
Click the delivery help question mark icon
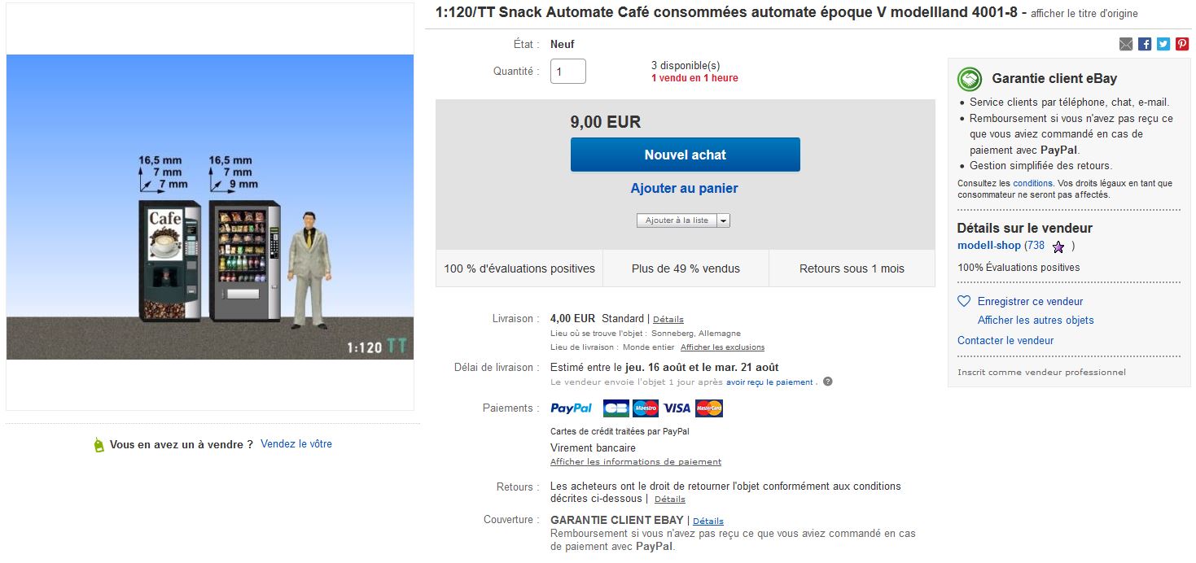pos(827,382)
